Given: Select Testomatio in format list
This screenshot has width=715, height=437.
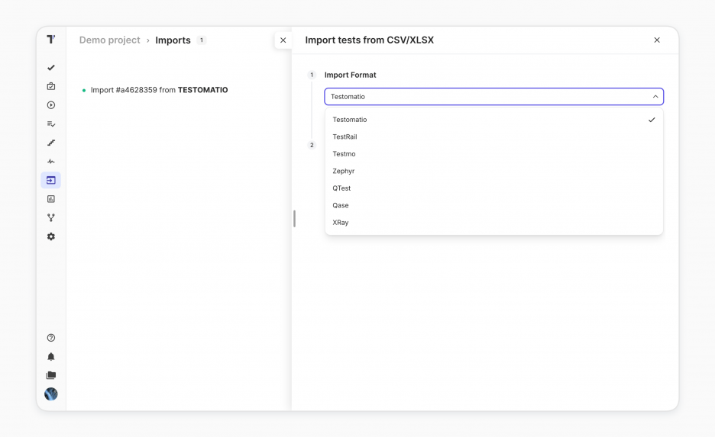Looking at the screenshot, I should (493, 120).
